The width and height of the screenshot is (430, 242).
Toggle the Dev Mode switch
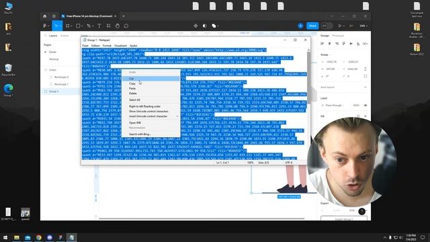coord(327,26)
